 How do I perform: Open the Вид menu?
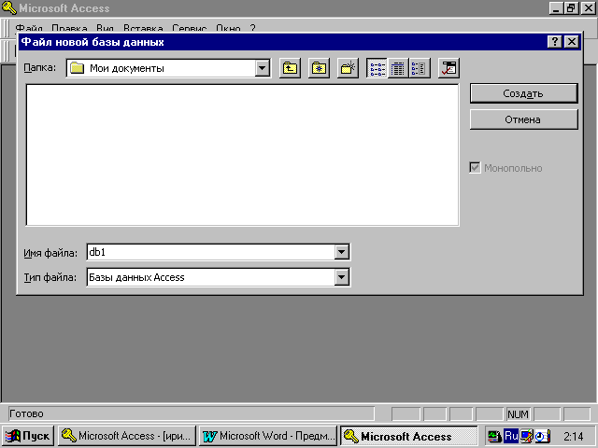point(105,28)
